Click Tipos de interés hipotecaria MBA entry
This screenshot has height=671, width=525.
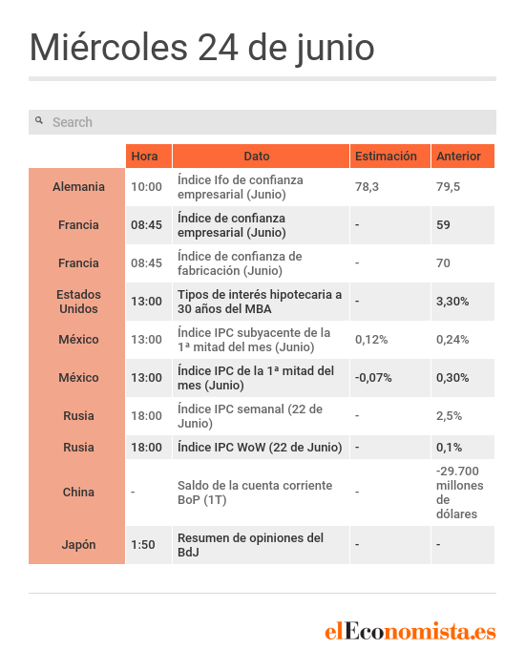pos(260,302)
